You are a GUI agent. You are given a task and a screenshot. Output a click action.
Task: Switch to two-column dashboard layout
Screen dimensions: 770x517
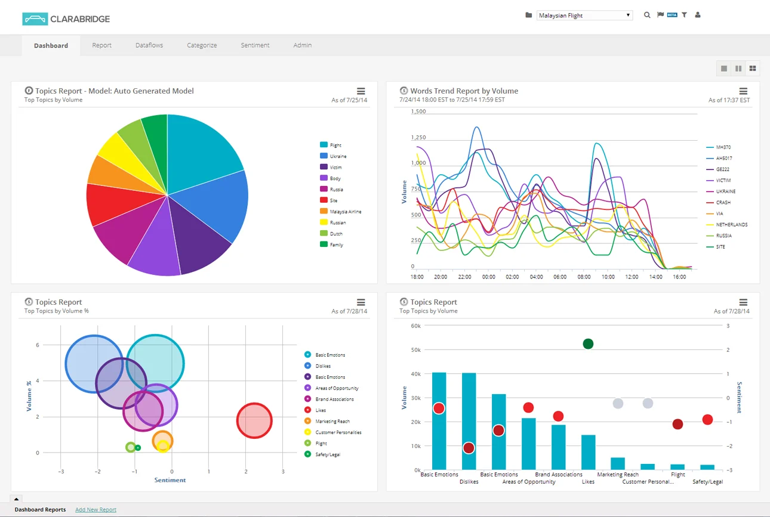click(x=738, y=68)
